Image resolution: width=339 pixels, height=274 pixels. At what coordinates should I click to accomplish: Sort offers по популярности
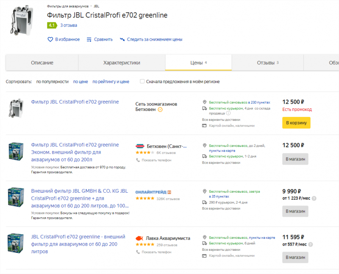[52, 82]
